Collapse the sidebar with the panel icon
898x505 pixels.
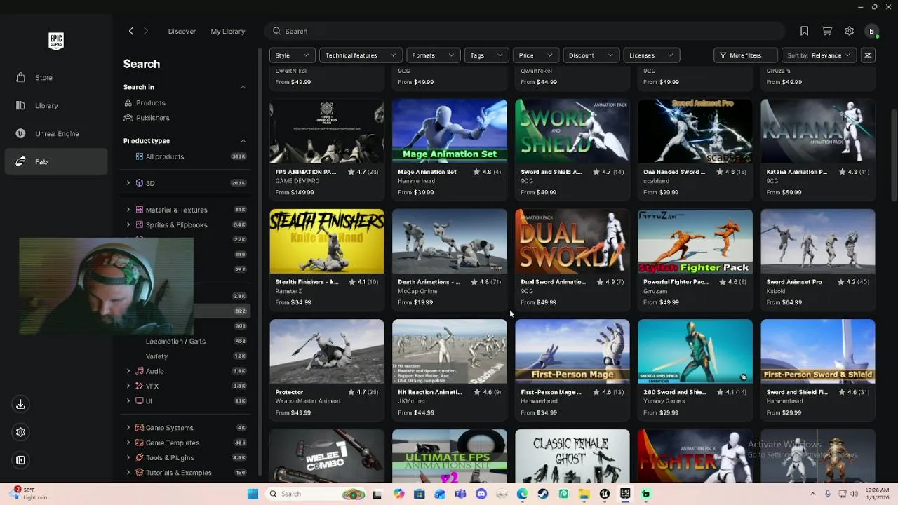20,460
